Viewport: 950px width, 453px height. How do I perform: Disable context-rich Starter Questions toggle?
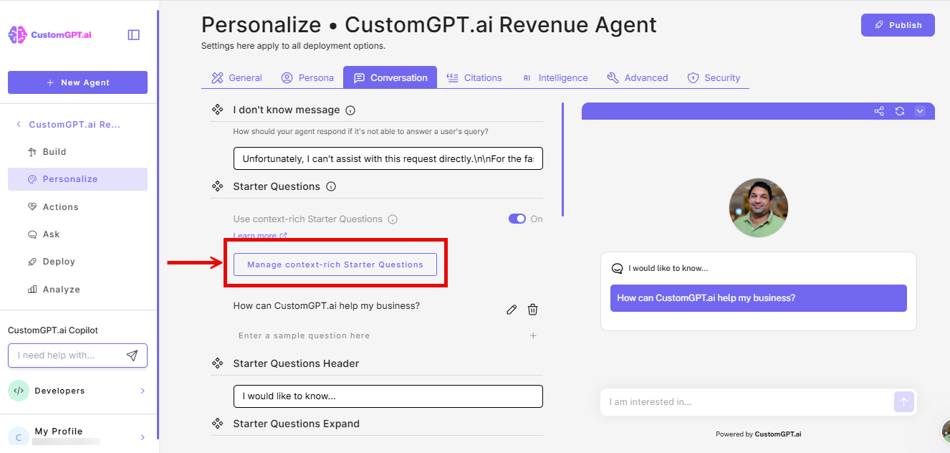click(517, 218)
